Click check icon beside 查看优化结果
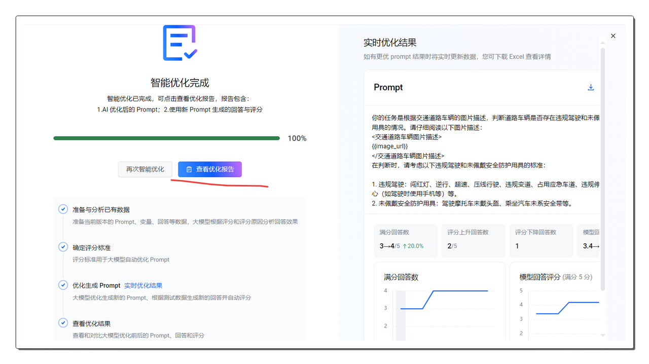The width and height of the screenshot is (649, 364). coord(63,323)
